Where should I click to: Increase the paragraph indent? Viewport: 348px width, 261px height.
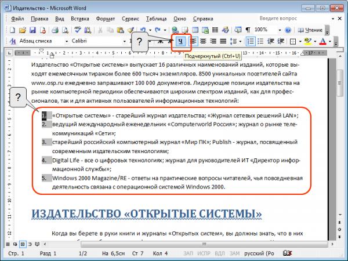(281, 41)
